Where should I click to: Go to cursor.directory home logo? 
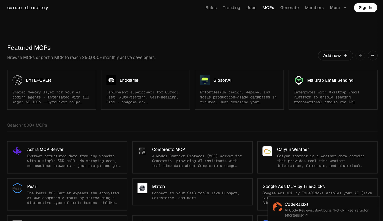click(x=28, y=8)
